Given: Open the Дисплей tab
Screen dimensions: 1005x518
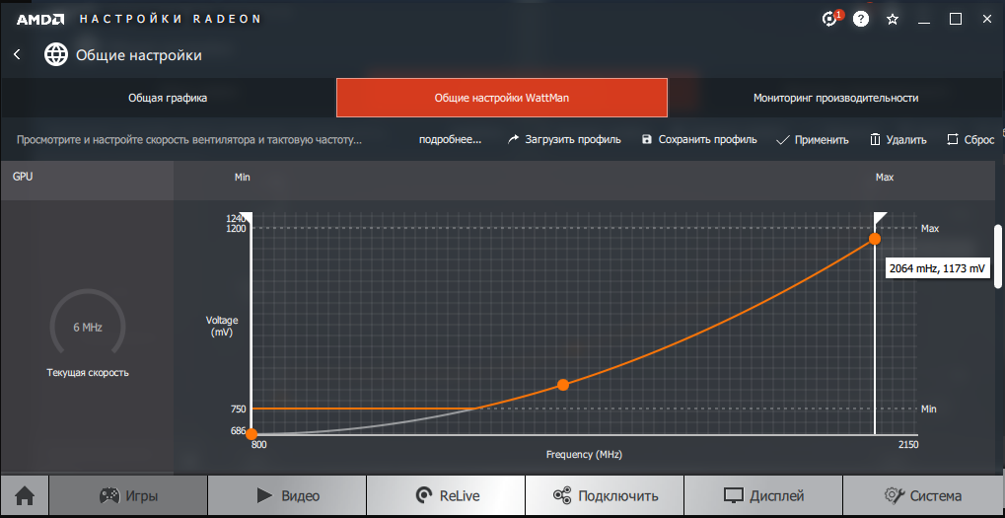Looking at the screenshot, I should tap(763, 495).
